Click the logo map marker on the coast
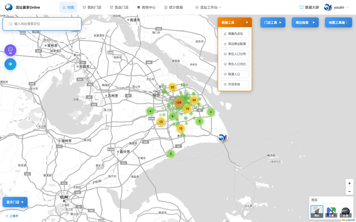This screenshot has width=356, height=222. (222, 138)
